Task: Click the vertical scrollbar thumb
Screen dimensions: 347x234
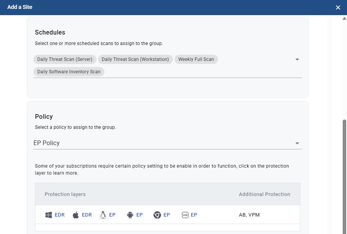Action: [344, 175]
